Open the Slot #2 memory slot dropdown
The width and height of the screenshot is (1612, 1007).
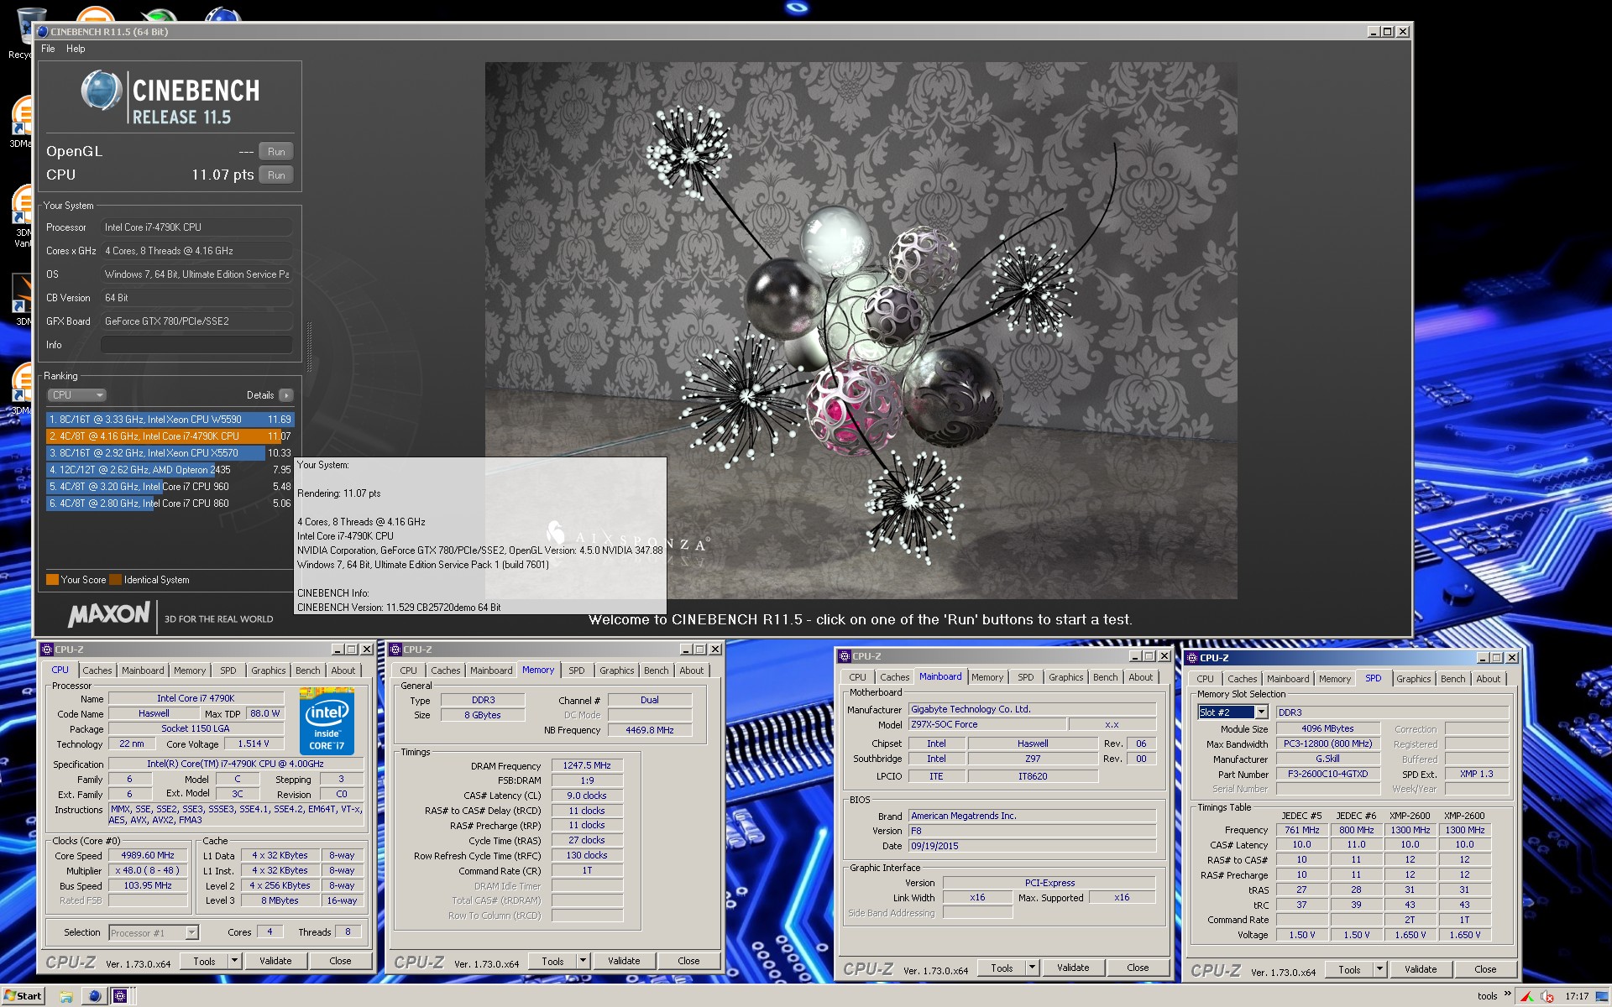point(1261,712)
